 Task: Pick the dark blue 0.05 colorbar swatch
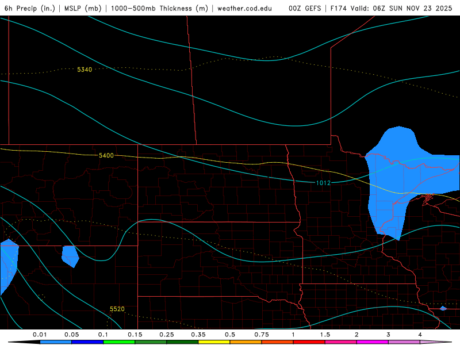pos(87,342)
